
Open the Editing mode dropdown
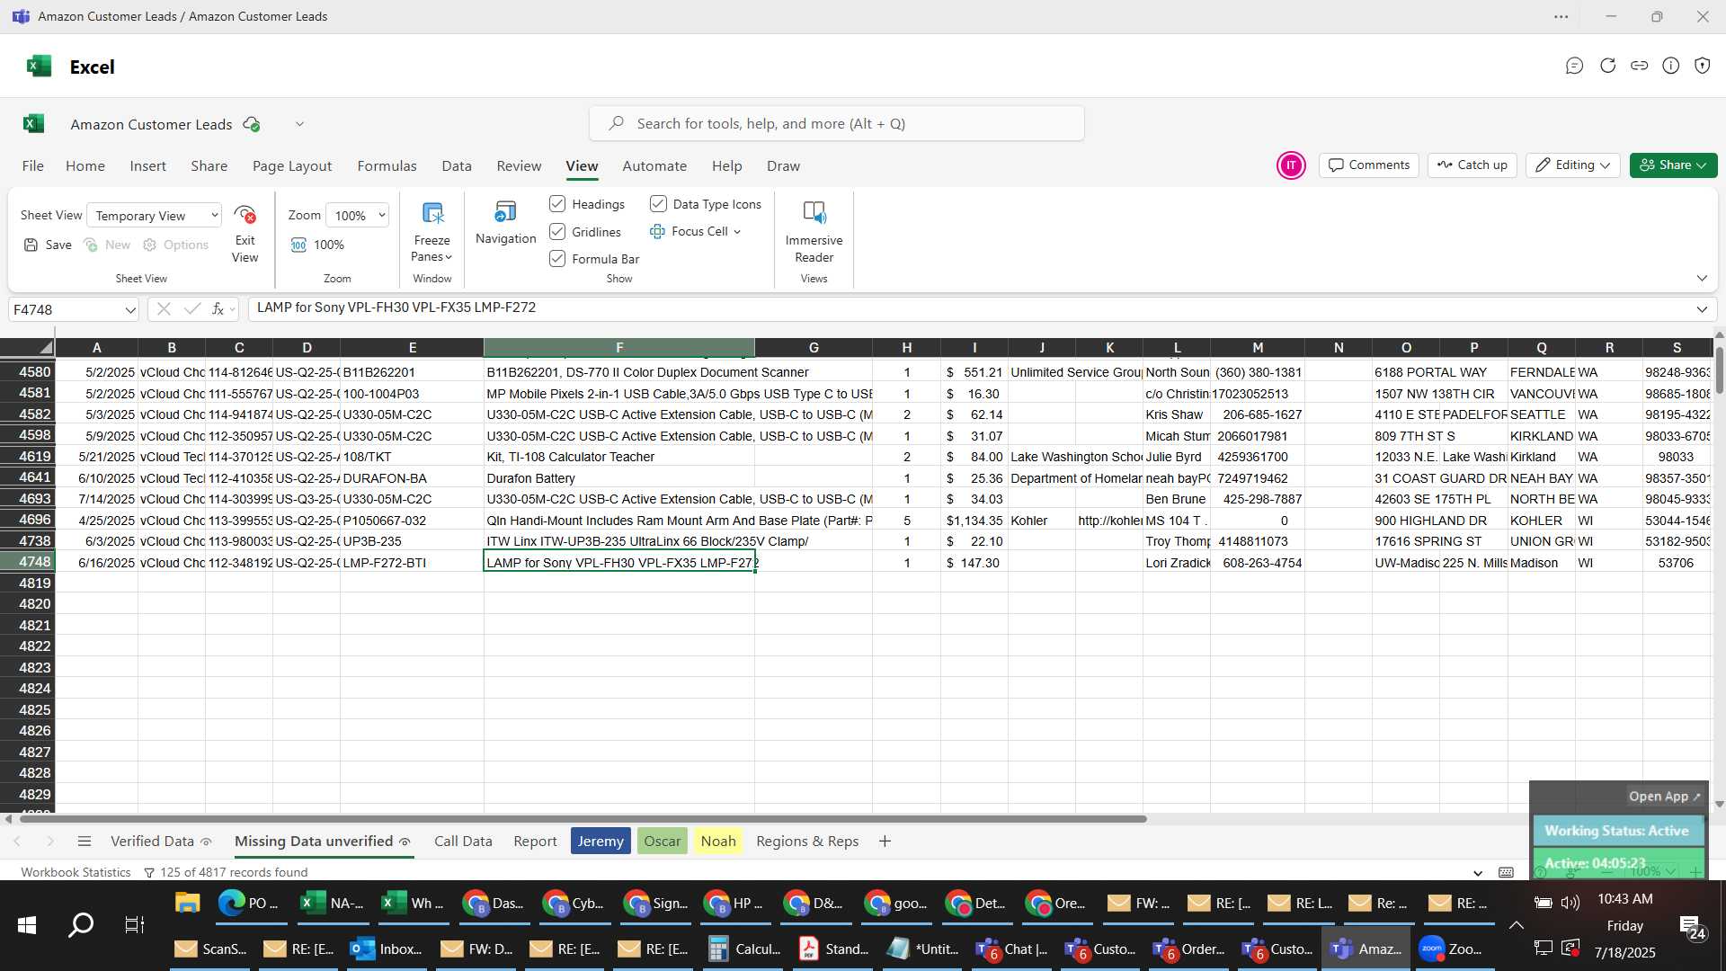pos(1573,165)
